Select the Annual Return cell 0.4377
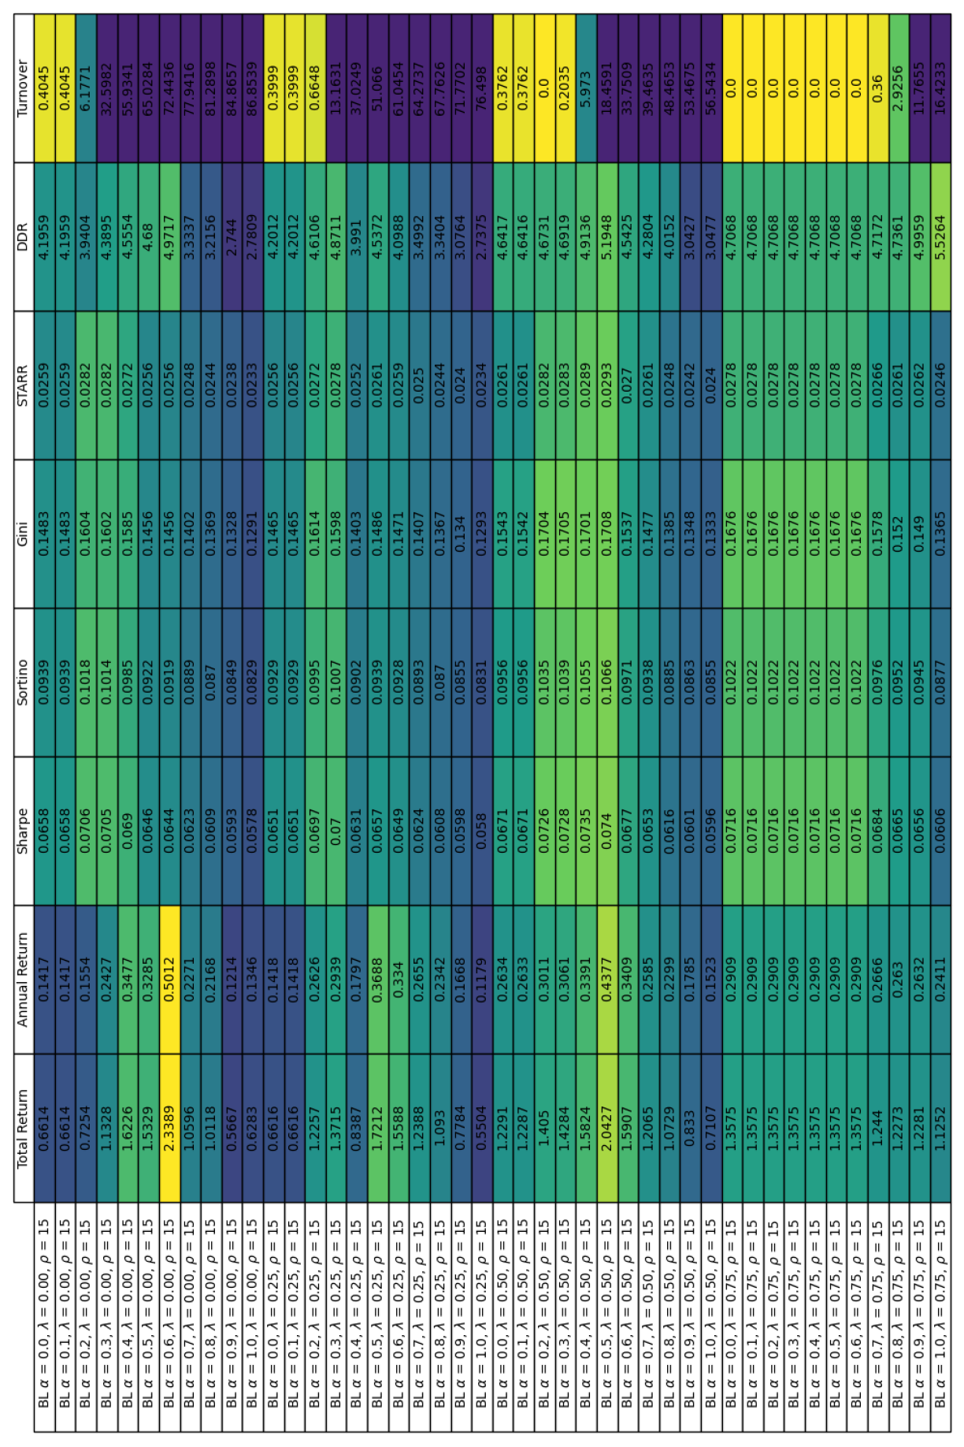Viewport: 964px width, 1447px height. pos(607,979)
